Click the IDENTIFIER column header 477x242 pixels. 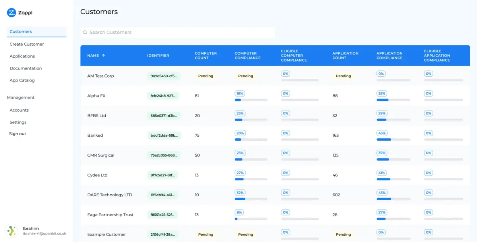click(x=158, y=56)
